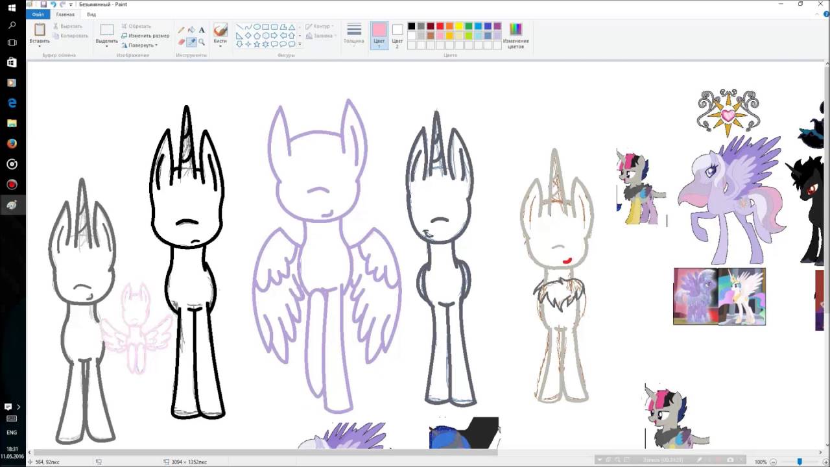The width and height of the screenshot is (830, 467).
Task: Open Firefox from taskbar
Action: (12, 143)
